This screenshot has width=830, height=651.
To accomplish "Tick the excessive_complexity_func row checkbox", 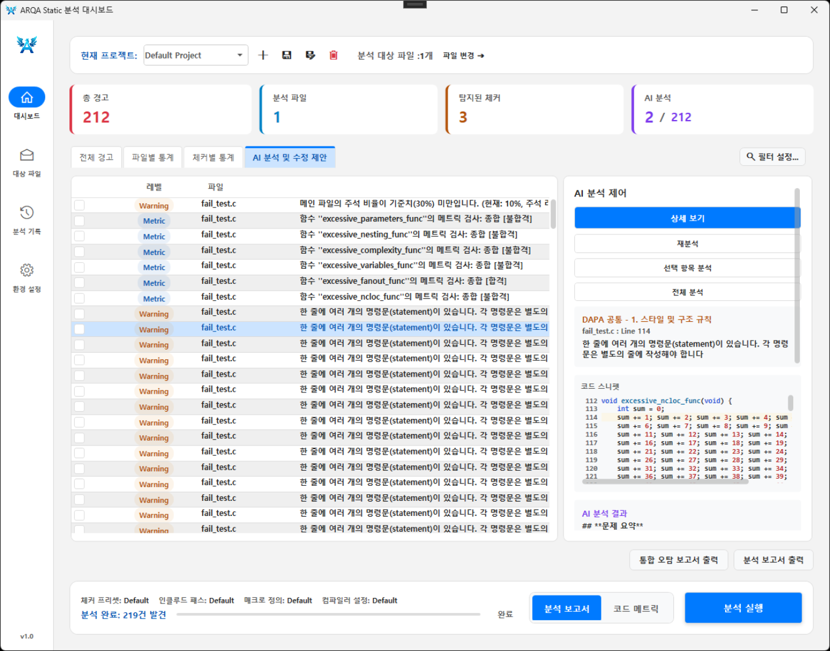I will tap(80, 252).
